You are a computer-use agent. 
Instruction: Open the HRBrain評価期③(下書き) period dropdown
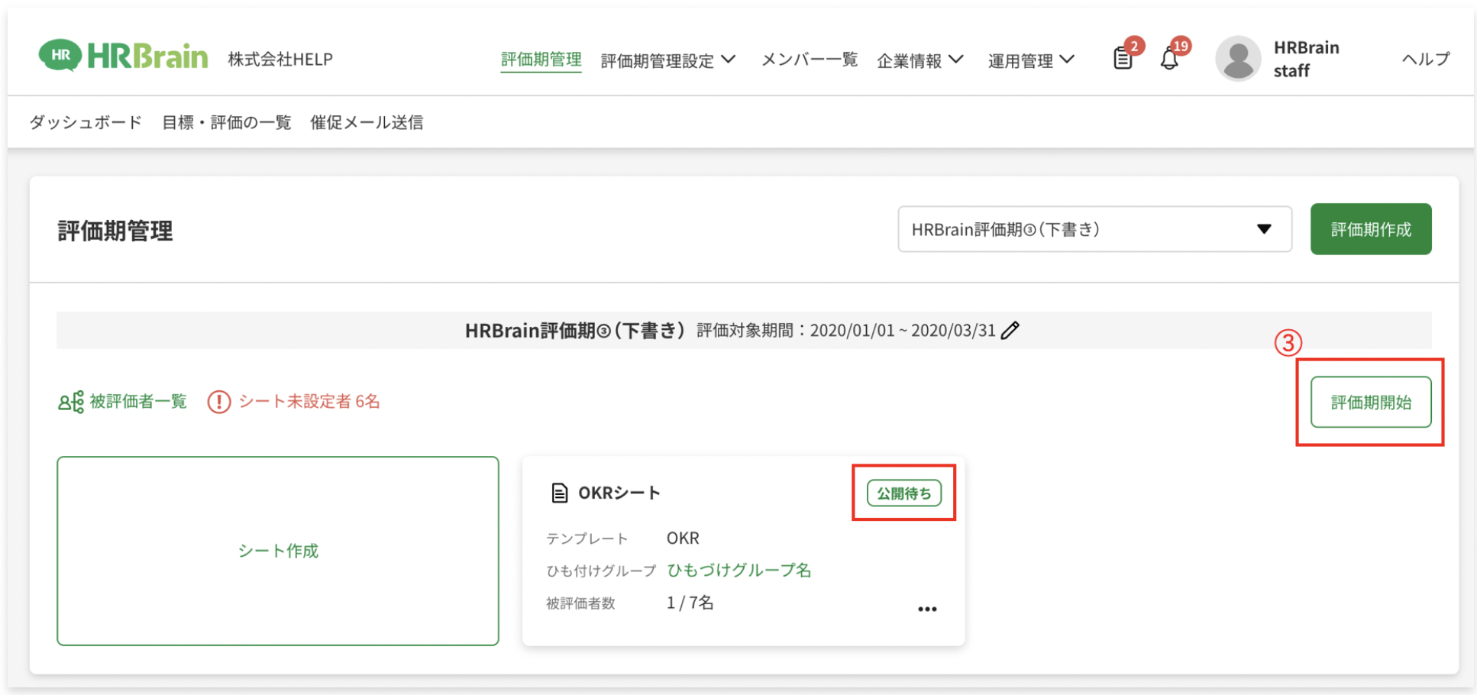(1094, 229)
